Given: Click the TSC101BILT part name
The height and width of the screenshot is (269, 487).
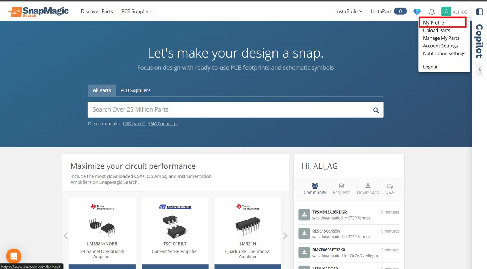Looking at the screenshot, I should point(175,244).
